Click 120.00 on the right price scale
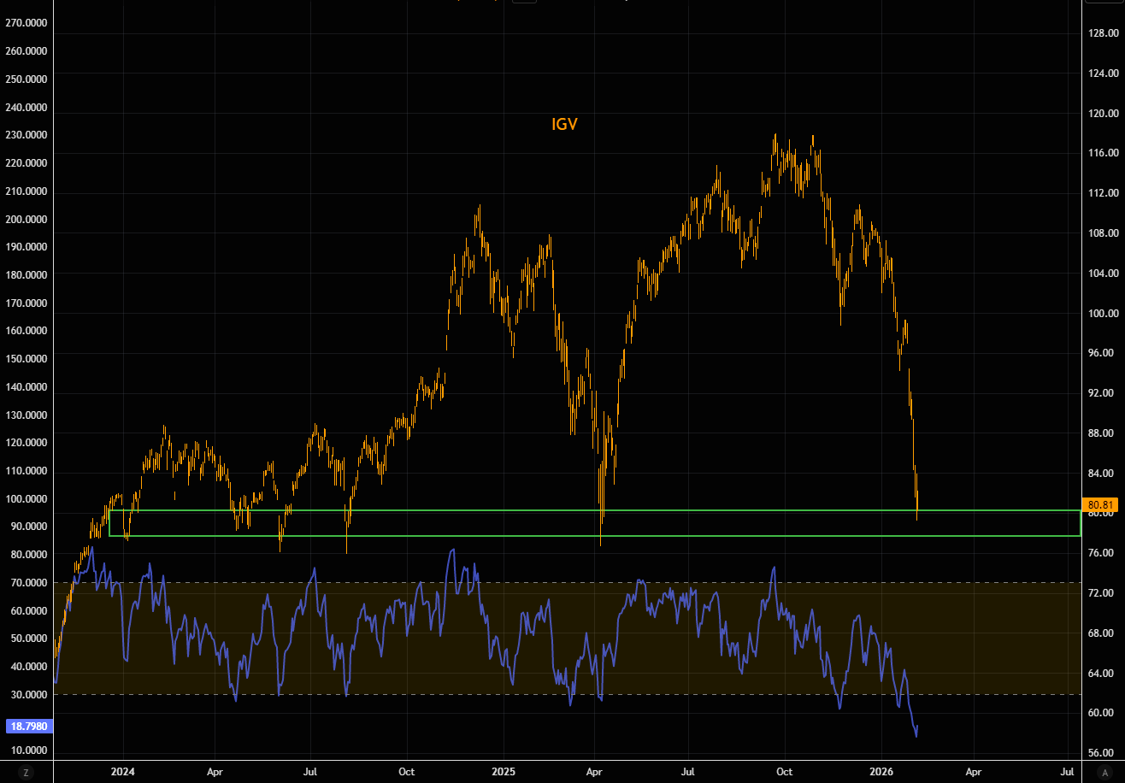1125x783 pixels. click(1104, 113)
